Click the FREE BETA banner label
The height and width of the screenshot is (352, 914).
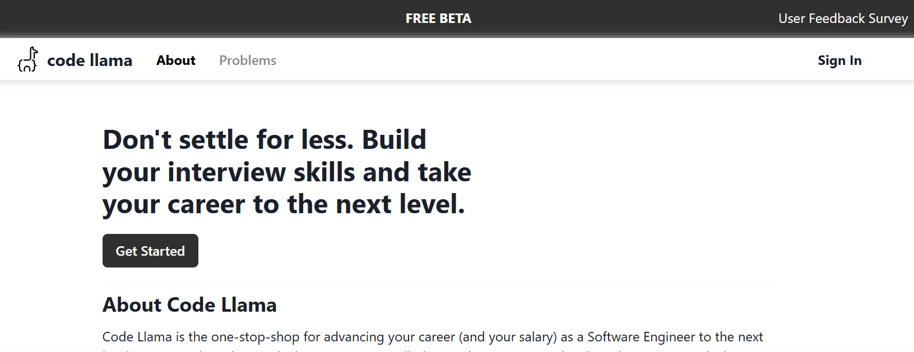438,18
